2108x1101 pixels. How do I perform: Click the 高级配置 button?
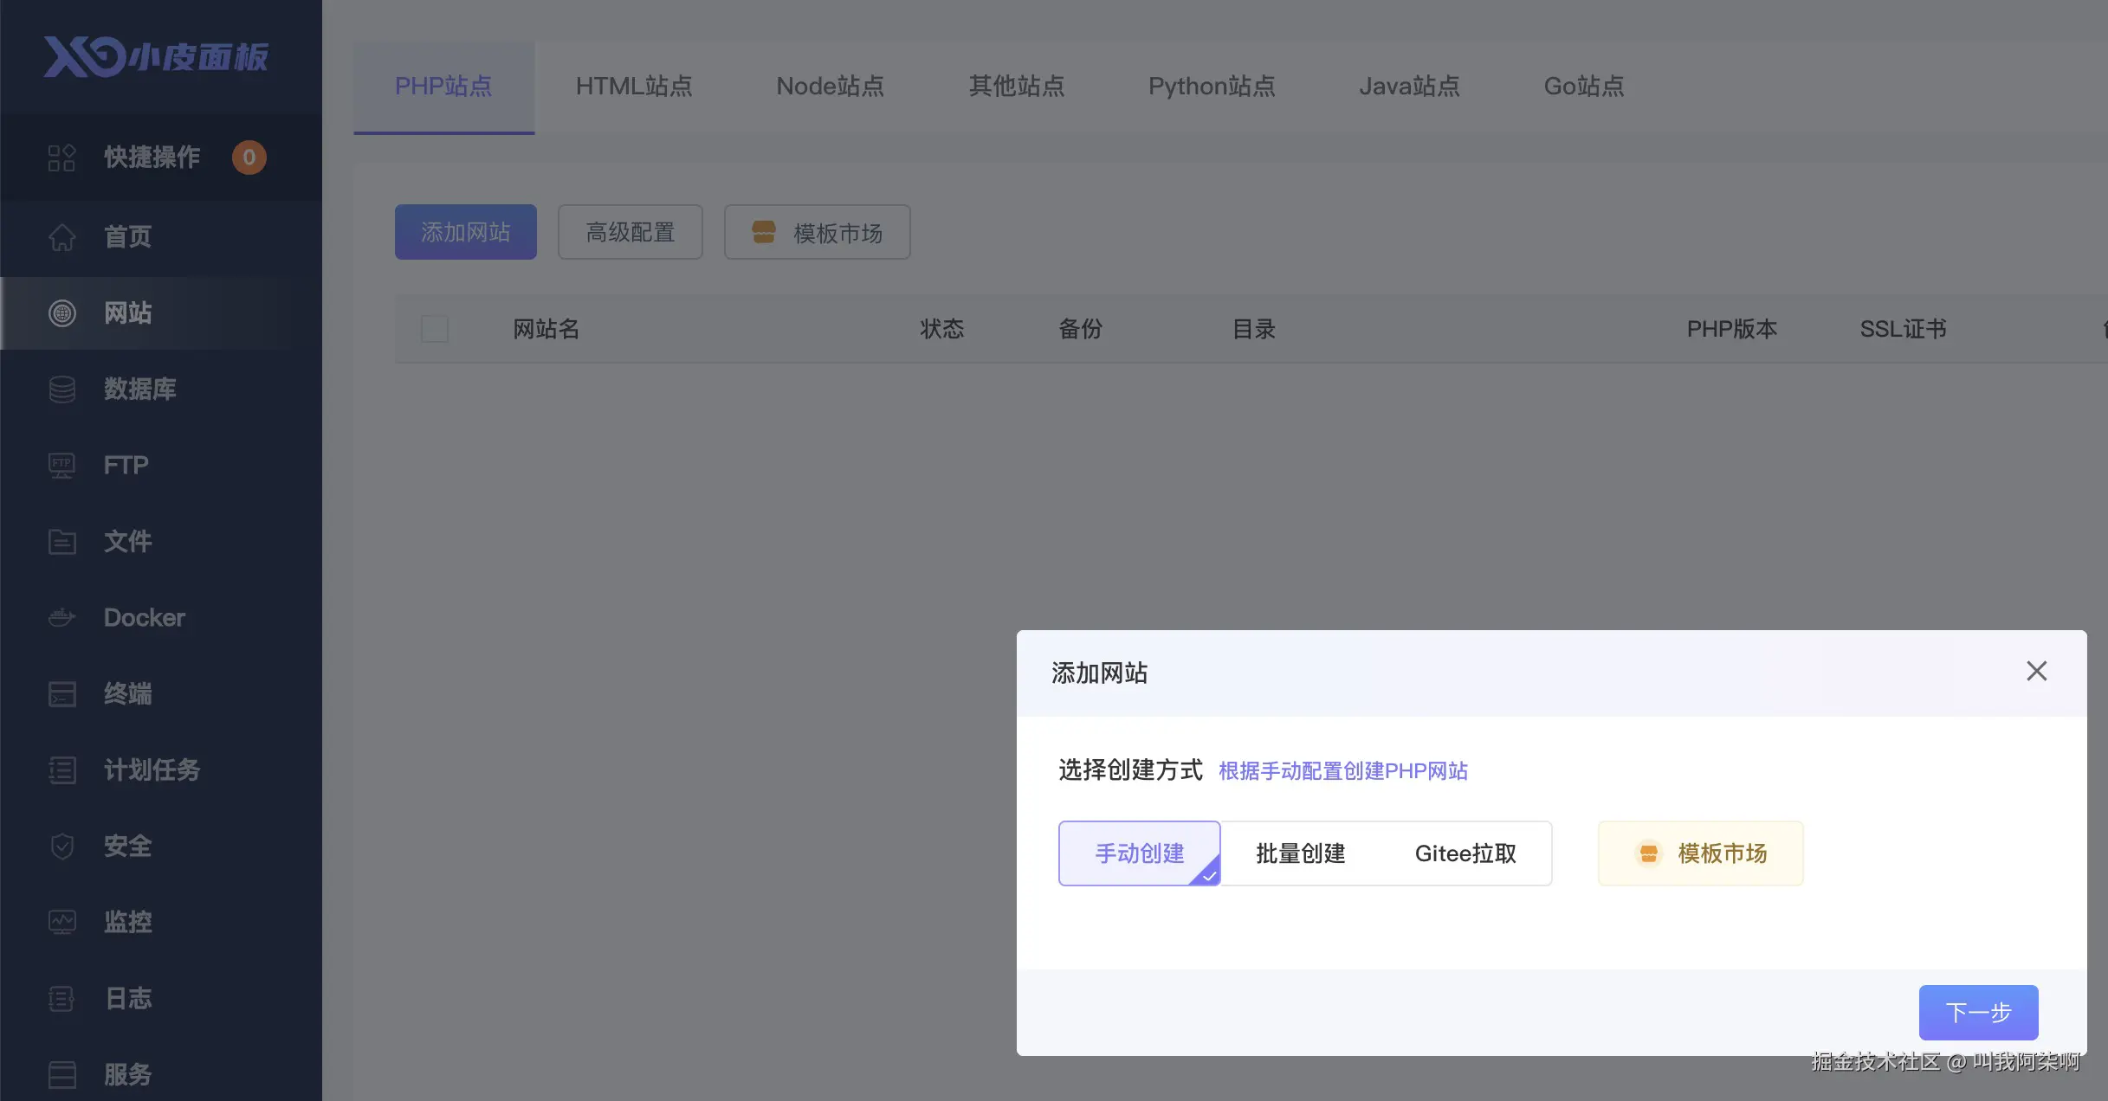pyautogui.click(x=630, y=232)
